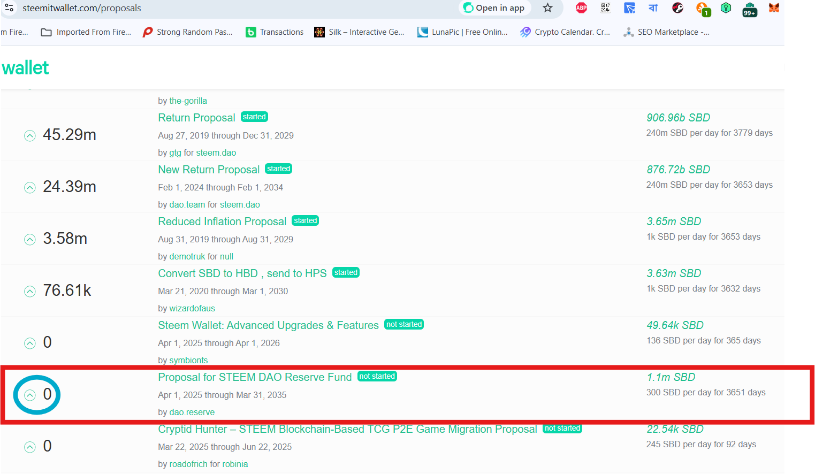Upvote the STEEM DAO Reserve Fund proposal
The image size is (815, 474).
30,395
